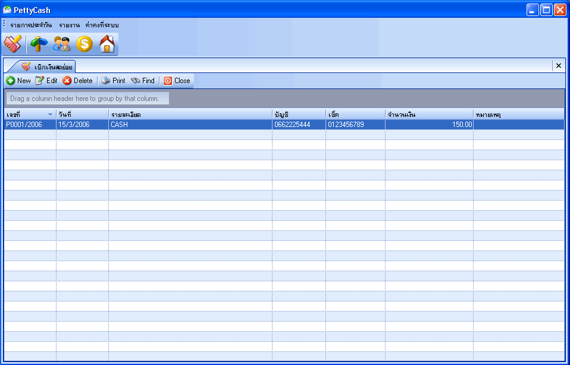Open the รายการประจำวัน menu
The width and height of the screenshot is (570, 365).
[x=31, y=26]
